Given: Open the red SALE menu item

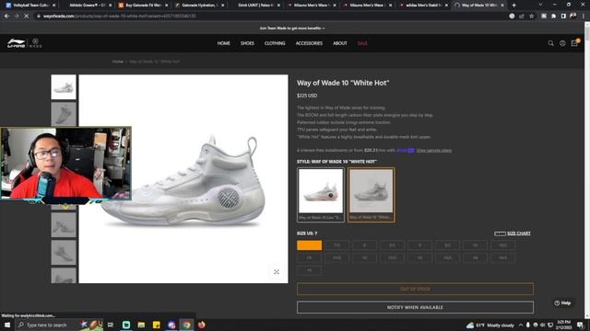Looking at the screenshot, I should tap(362, 43).
